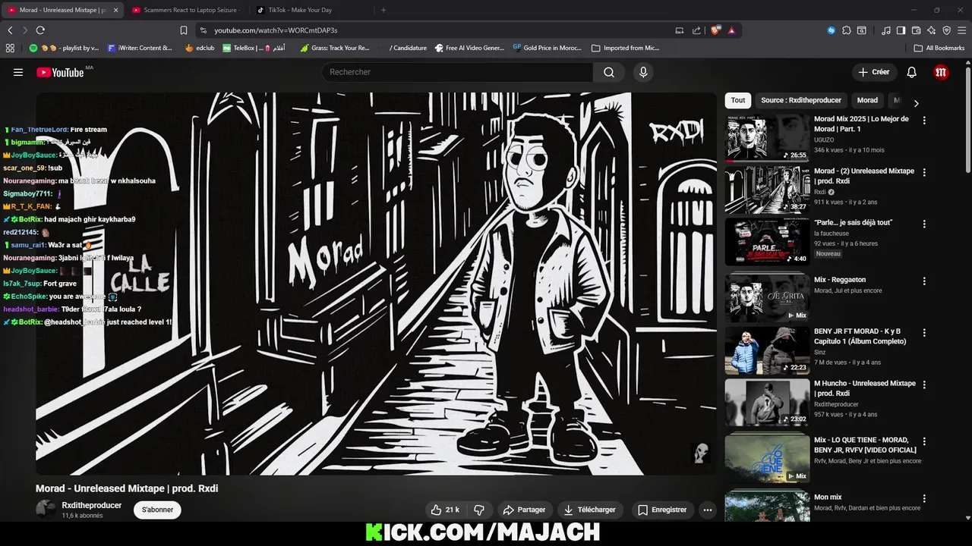Open options for Mon mix

click(x=924, y=498)
